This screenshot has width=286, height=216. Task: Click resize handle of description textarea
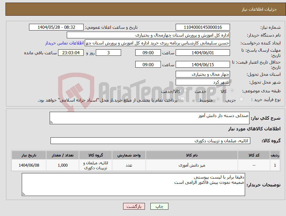tap(51, 123)
